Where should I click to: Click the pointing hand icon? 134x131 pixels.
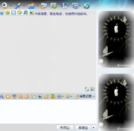pyautogui.click(x=27, y=96)
